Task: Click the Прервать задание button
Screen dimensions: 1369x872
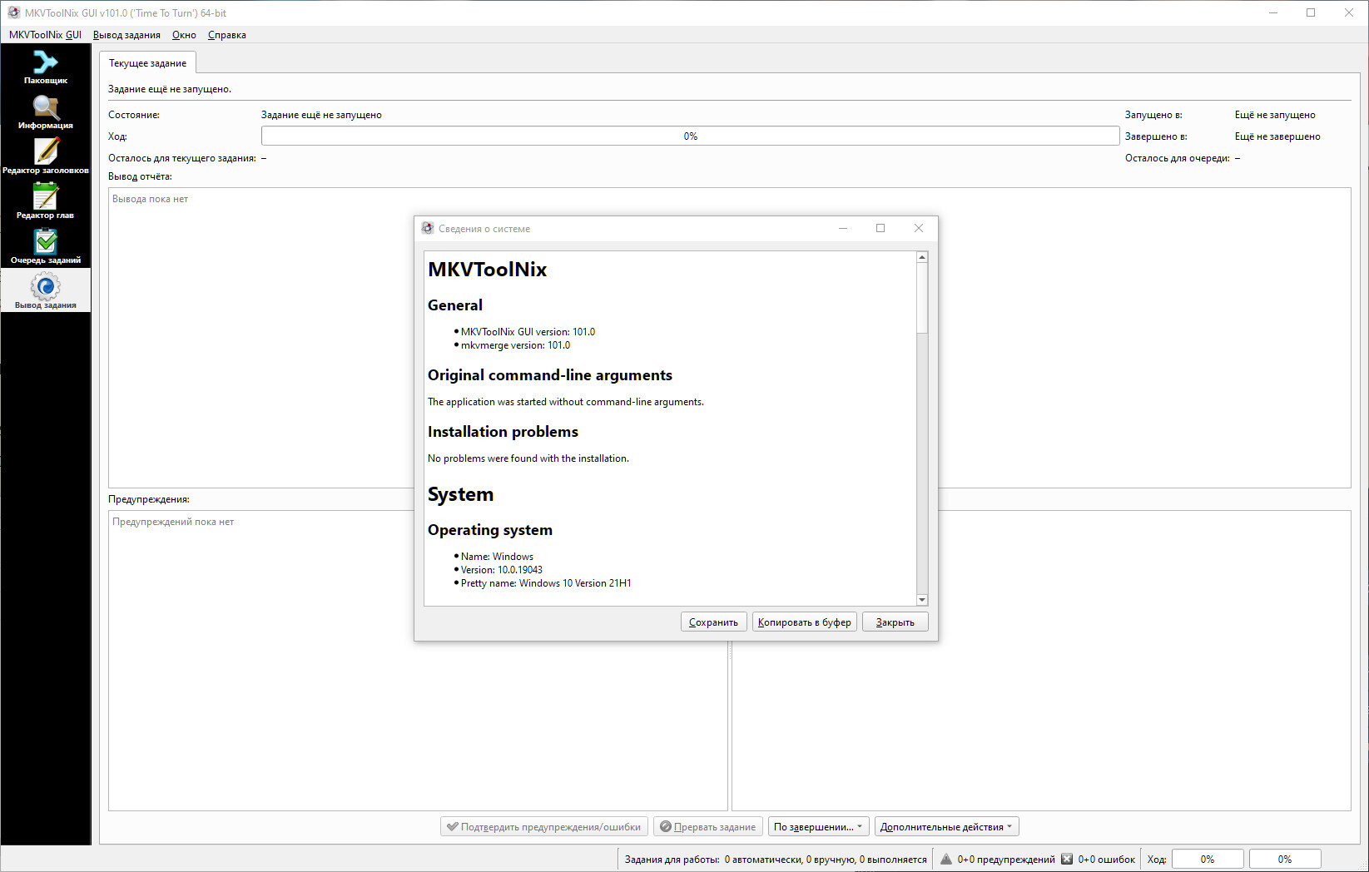Action: [x=707, y=827]
